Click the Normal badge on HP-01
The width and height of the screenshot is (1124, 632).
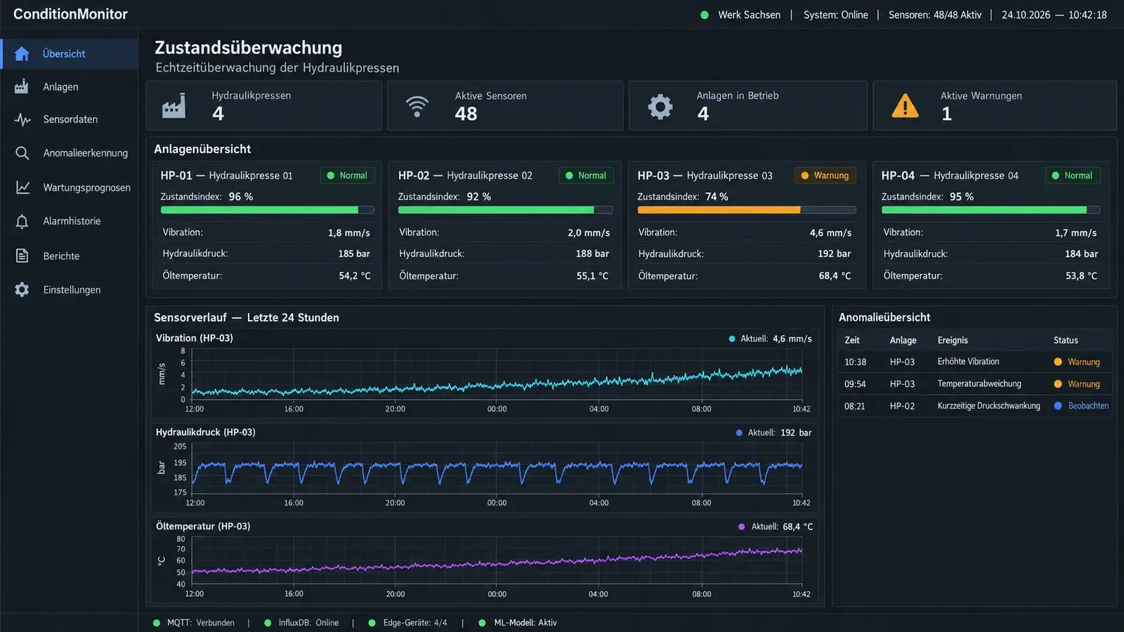(x=347, y=176)
